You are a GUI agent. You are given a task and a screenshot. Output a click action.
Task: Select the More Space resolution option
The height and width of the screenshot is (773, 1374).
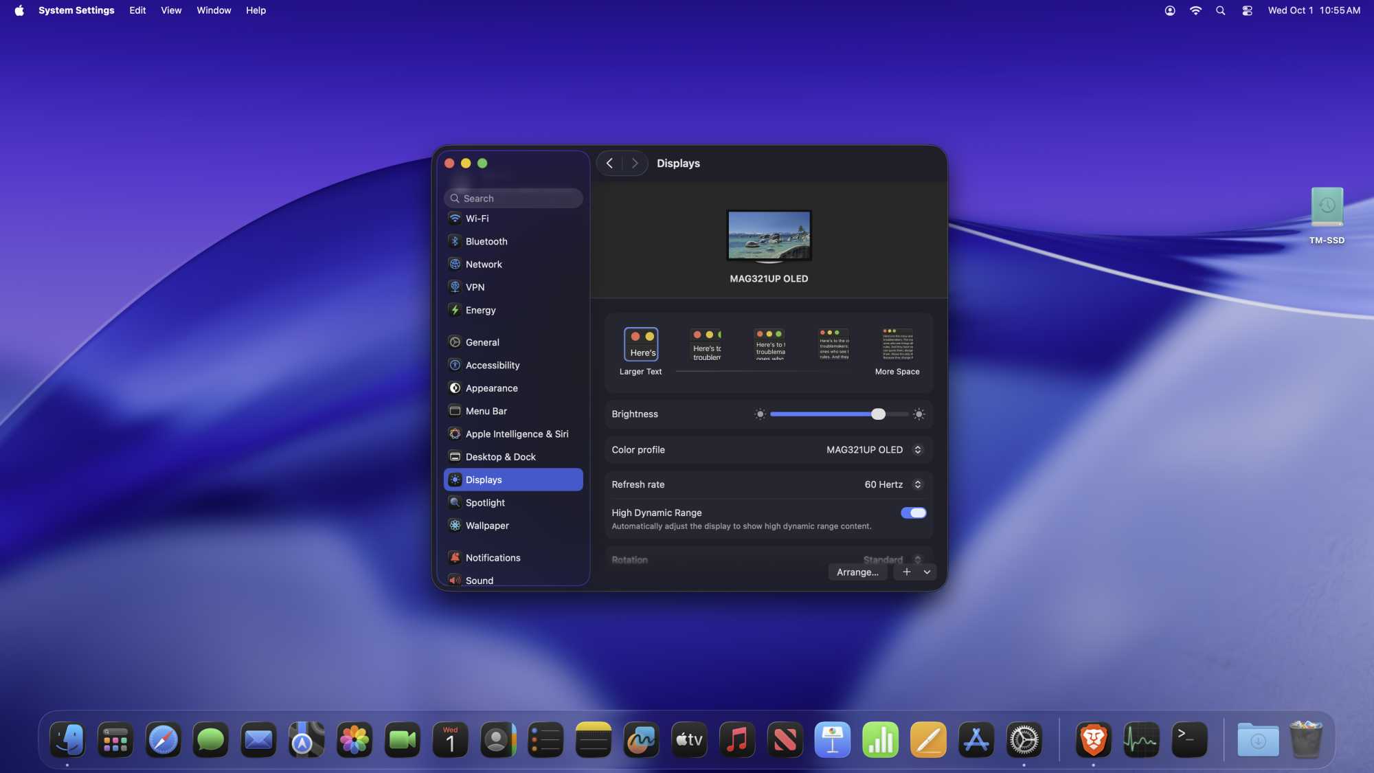click(x=897, y=344)
